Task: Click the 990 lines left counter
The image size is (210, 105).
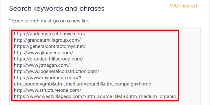Action: (x=184, y=6)
